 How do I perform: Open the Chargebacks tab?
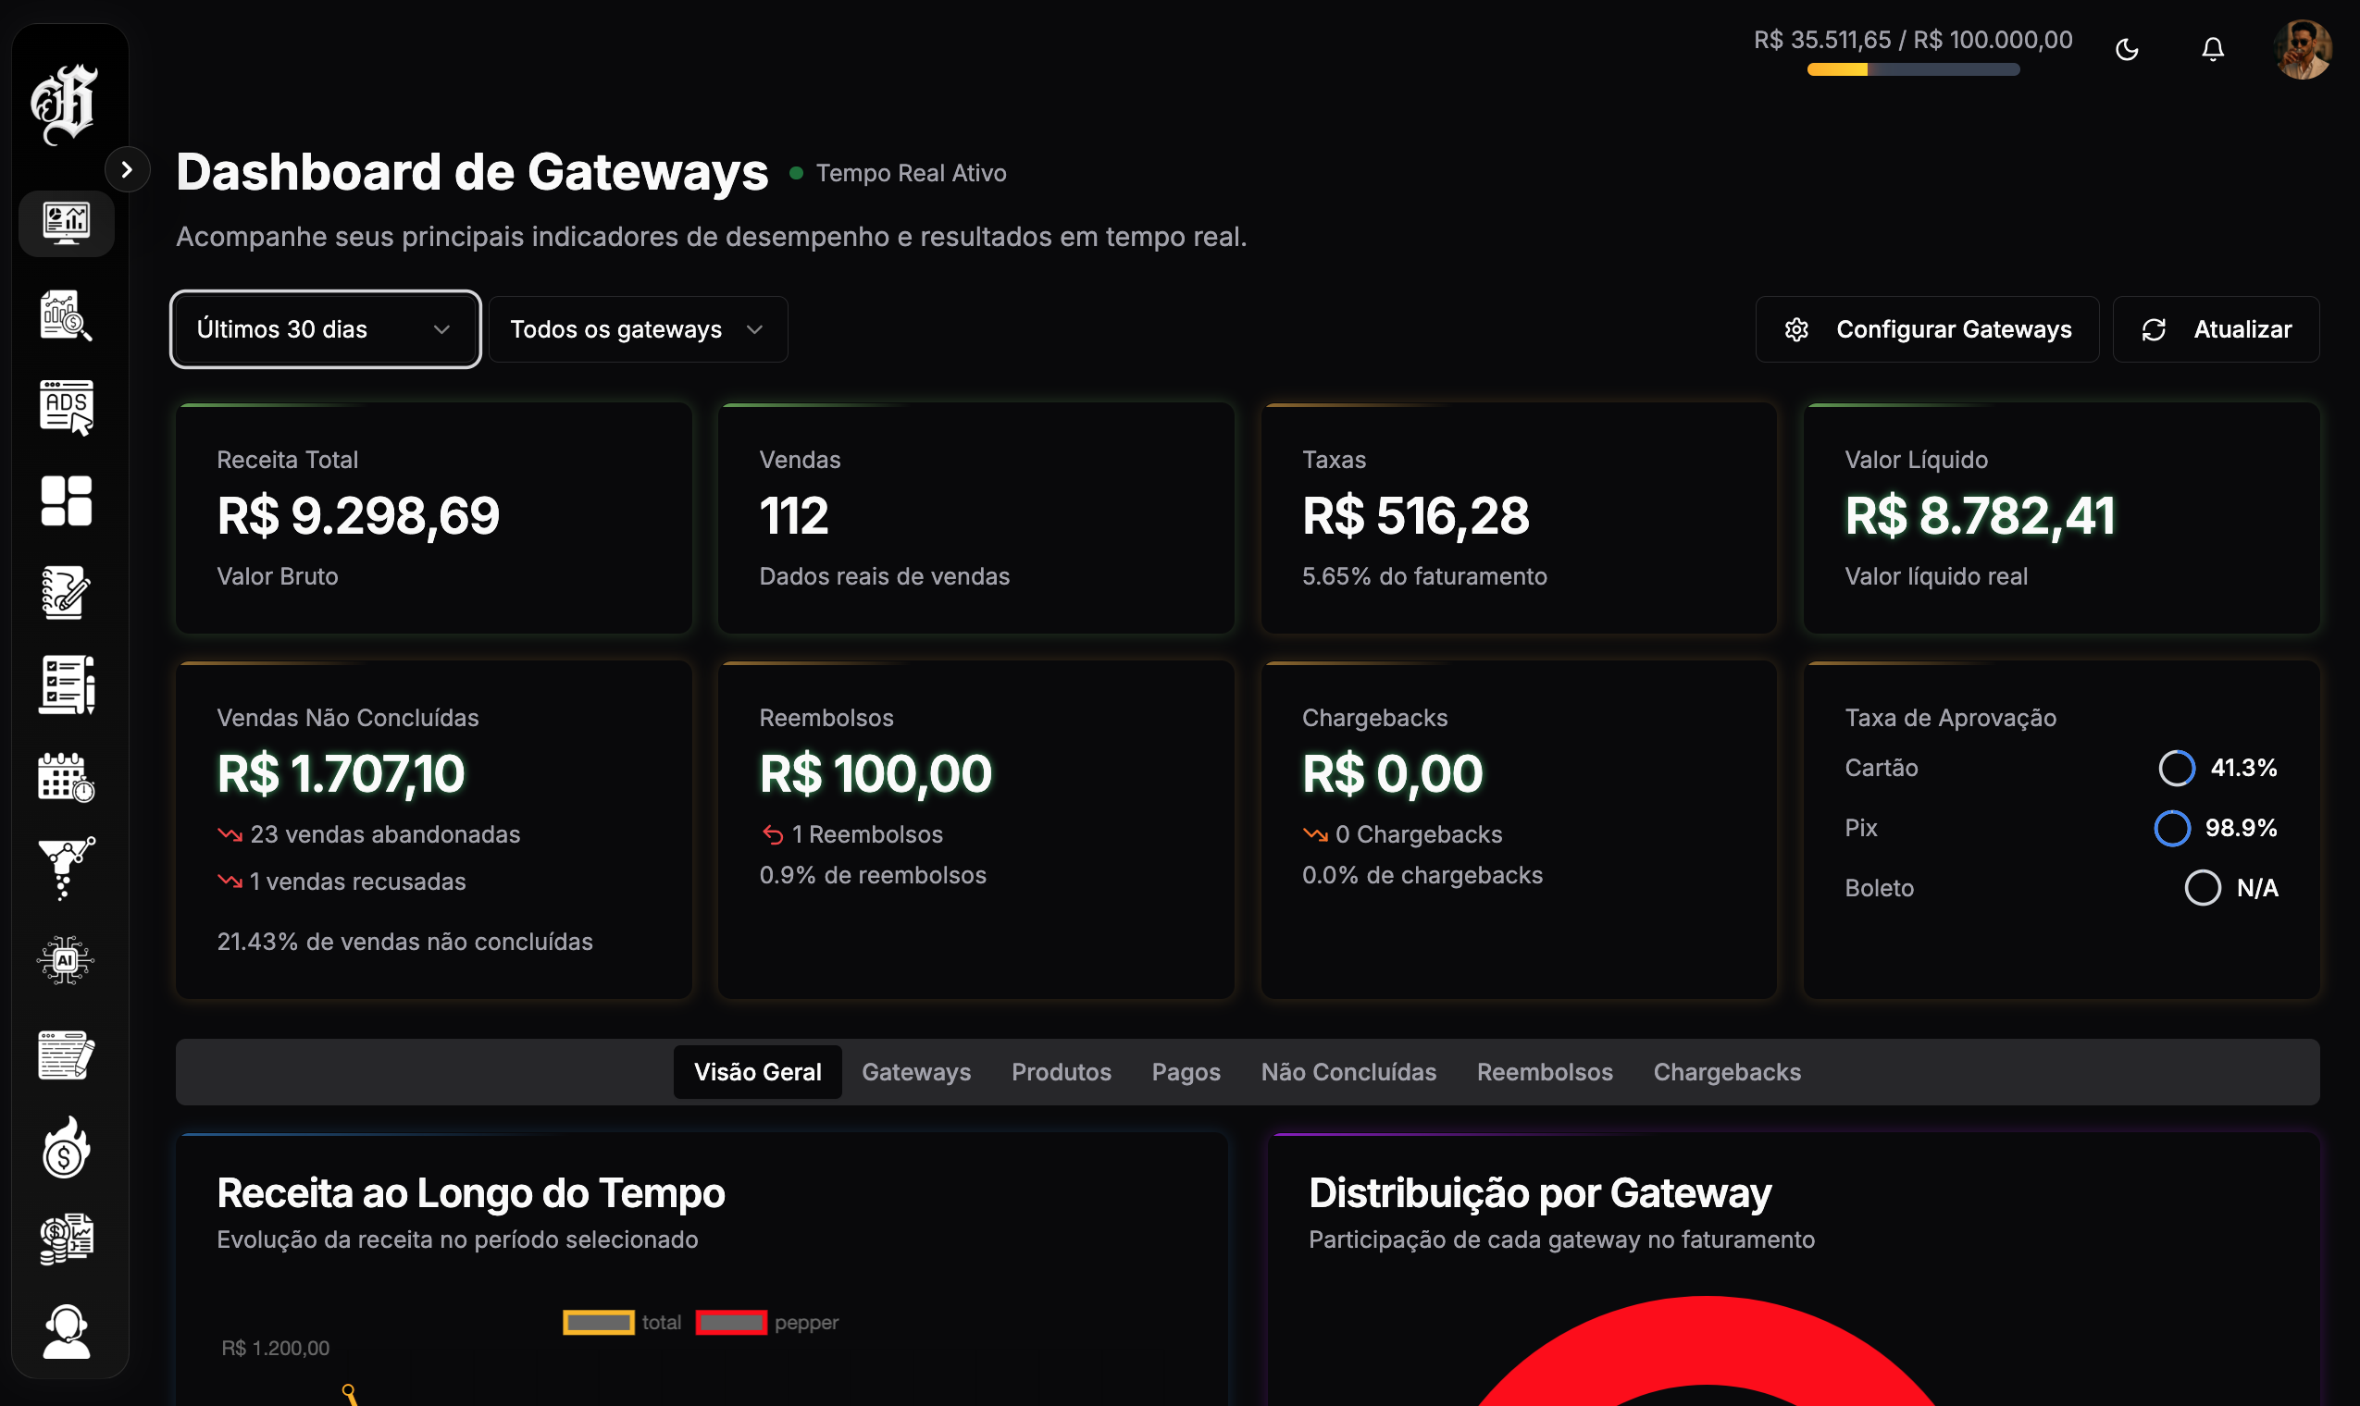[x=1727, y=1071]
